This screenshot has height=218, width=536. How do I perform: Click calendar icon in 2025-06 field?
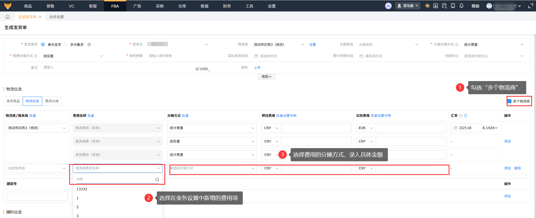pyautogui.click(x=456, y=128)
